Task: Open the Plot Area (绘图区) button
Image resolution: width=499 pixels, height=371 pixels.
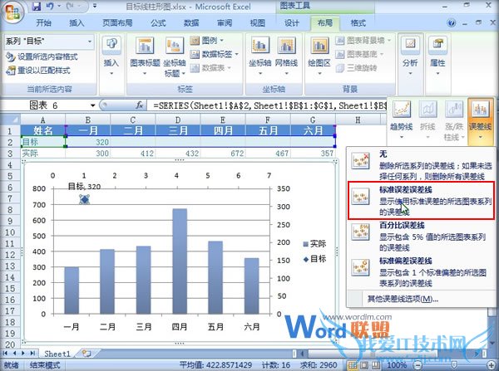Action: pos(319,56)
